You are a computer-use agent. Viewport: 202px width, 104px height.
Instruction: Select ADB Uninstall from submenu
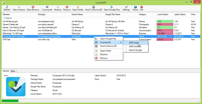point(136,46)
